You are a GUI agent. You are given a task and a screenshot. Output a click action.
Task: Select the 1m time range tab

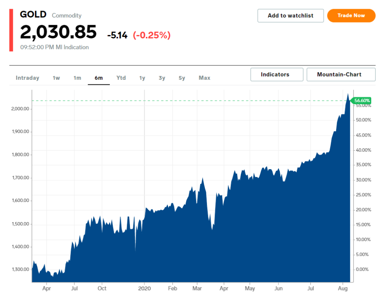[77, 78]
